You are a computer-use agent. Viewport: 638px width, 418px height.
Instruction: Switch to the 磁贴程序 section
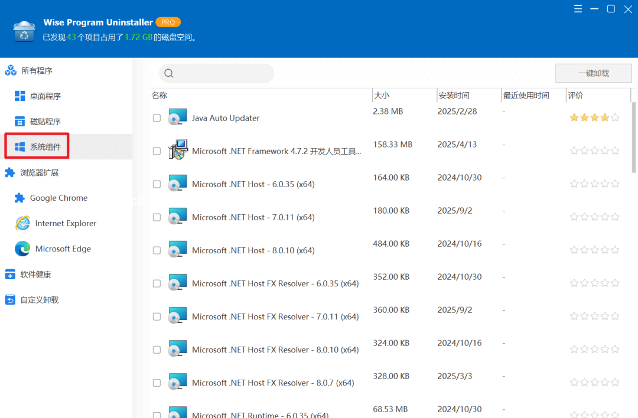(45, 122)
